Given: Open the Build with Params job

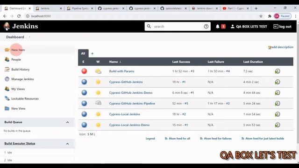Looking at the screenshot, I should tap(121, 71).
